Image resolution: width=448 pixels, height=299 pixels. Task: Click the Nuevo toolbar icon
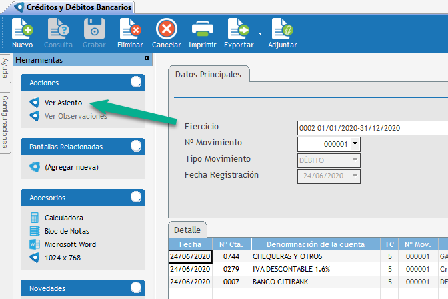pos(22,29)
